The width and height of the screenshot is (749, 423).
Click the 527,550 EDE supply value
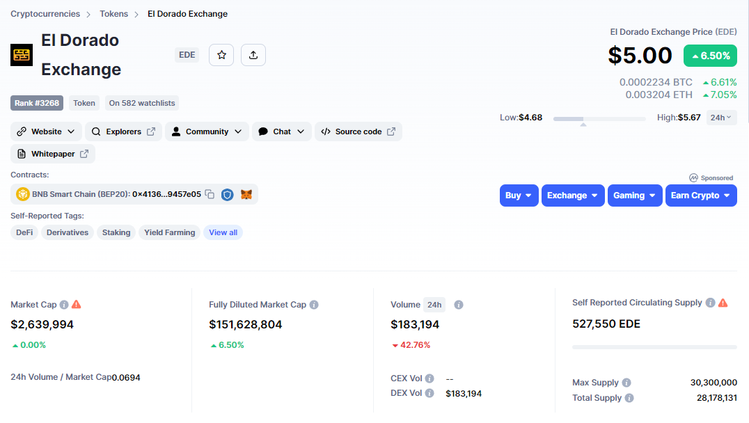click(606, 324)
